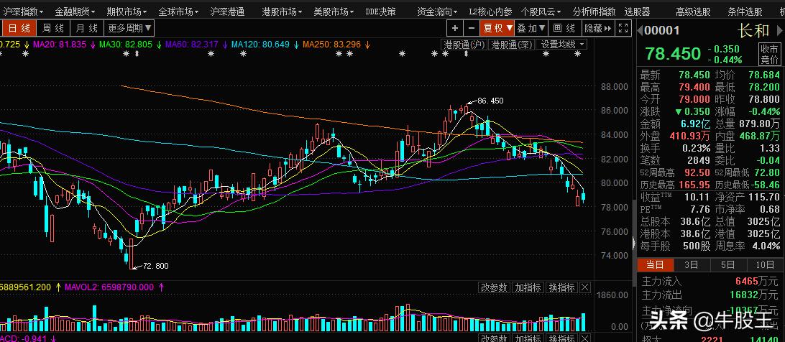Screen dimensions: 785x342
Task: Click stock code 00001
Action: (x=662, y=31)
